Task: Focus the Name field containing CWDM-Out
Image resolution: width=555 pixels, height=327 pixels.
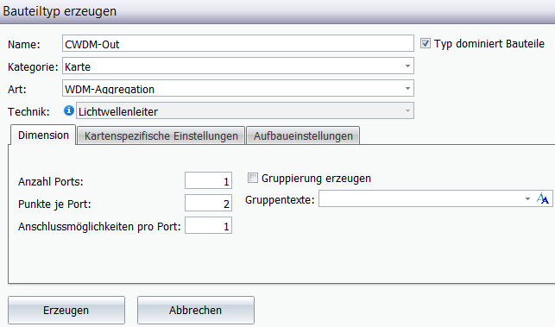Action: [x=238, y=44]
